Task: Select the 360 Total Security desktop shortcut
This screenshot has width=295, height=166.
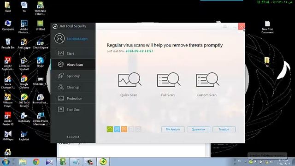Action: (x=24, y=101)
